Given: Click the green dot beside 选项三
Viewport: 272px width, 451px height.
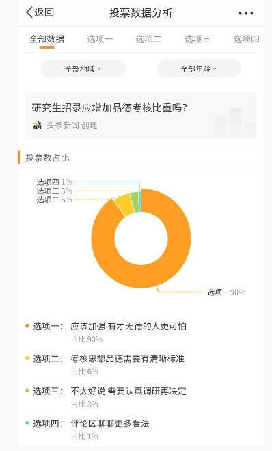Looking at the screenshot, I should (x=27, y=391).
